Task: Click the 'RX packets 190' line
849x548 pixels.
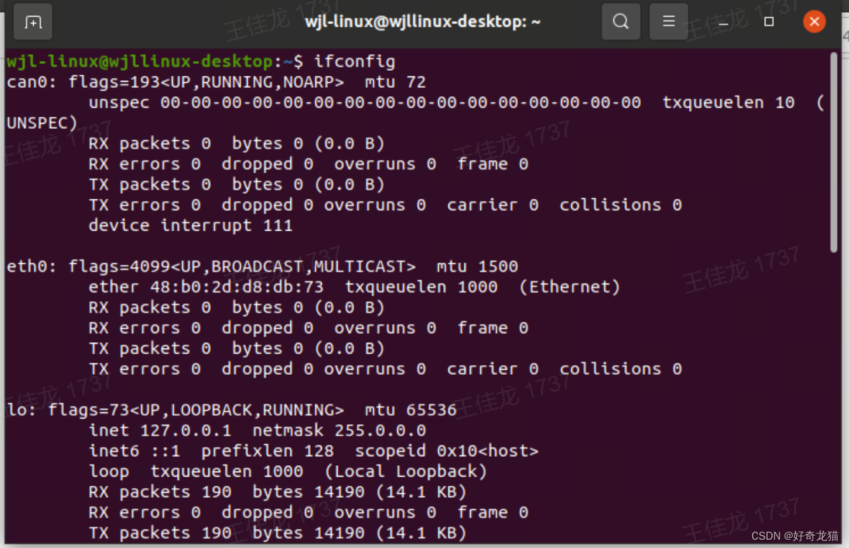Action: pos(277,492)
